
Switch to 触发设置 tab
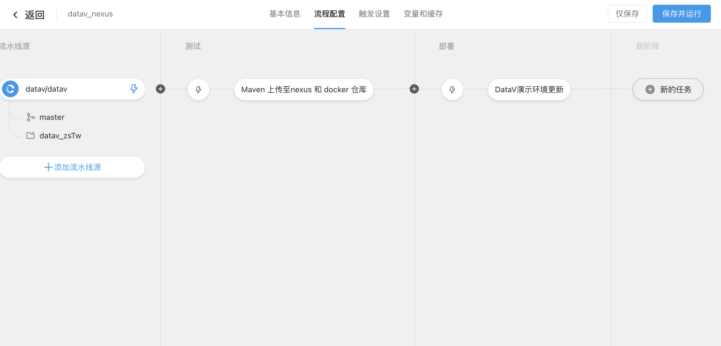374,14
